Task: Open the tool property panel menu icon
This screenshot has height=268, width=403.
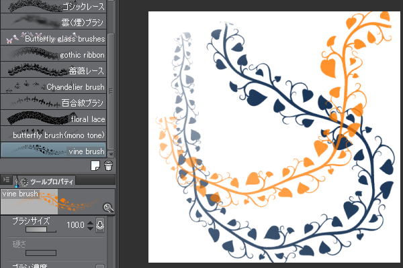Action: [x=6, y=180]
